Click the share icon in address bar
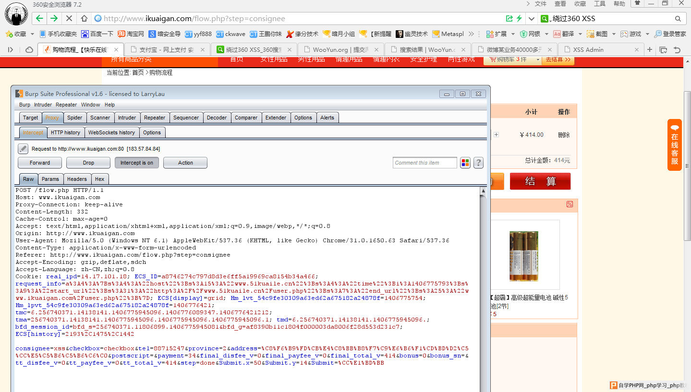Screen dimensions: 691x392 coord(509,18)
